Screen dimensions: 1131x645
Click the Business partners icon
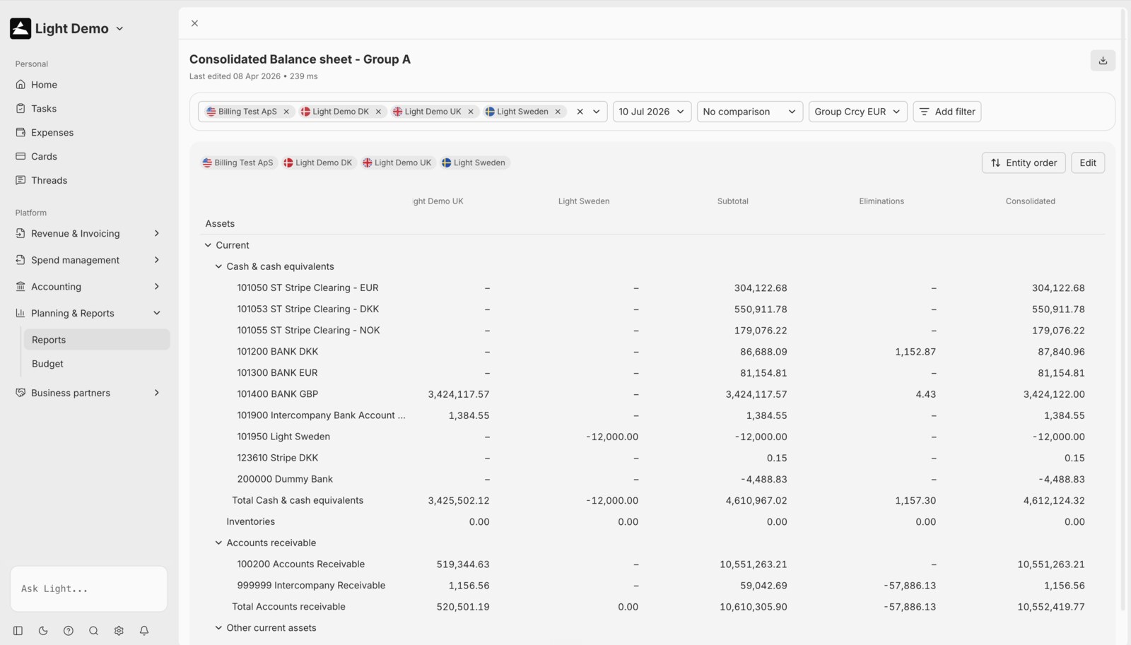(x=20, y=393)
